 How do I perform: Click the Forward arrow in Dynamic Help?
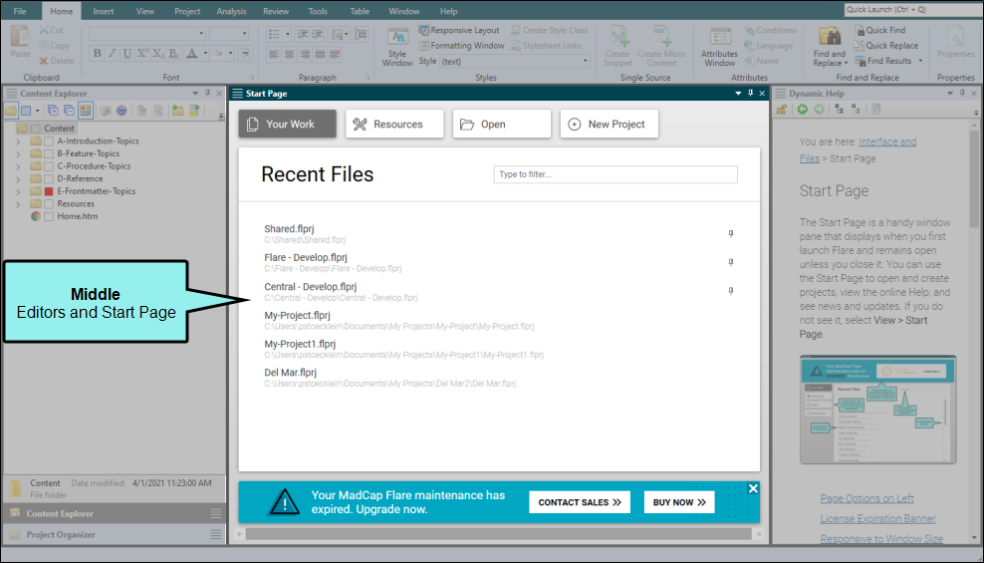click(x=819, y=110)
